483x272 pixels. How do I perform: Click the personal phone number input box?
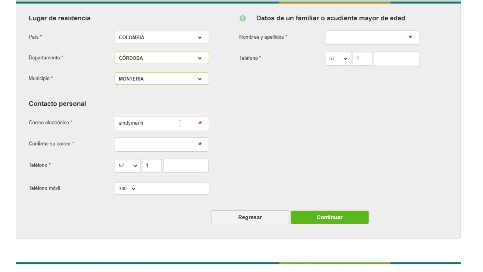pos(185,166)
